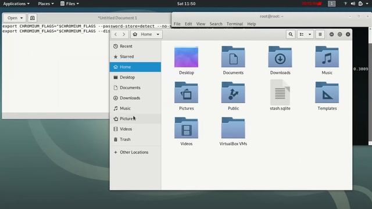
Task: Open the Applications menu
Action: (16, 3)
